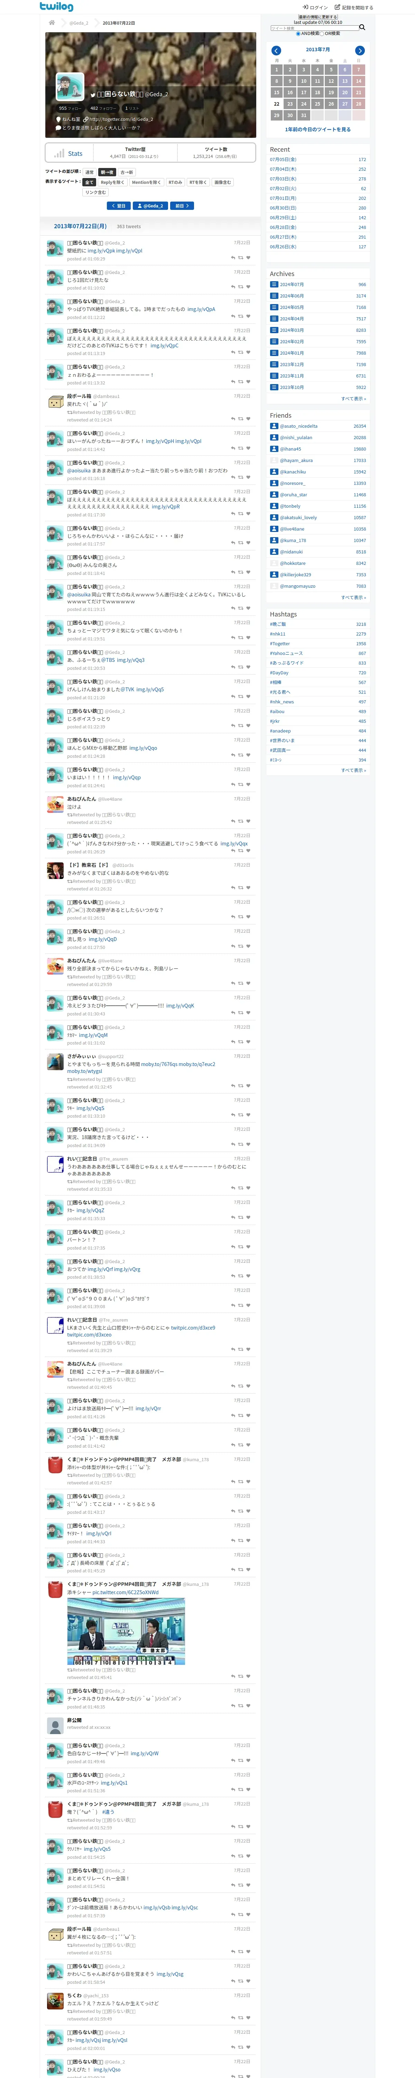Image resolution: width=415 pixels, height=2078 pixels.
Task: Select day 23 in the calendar
Action: pos(290,104)
